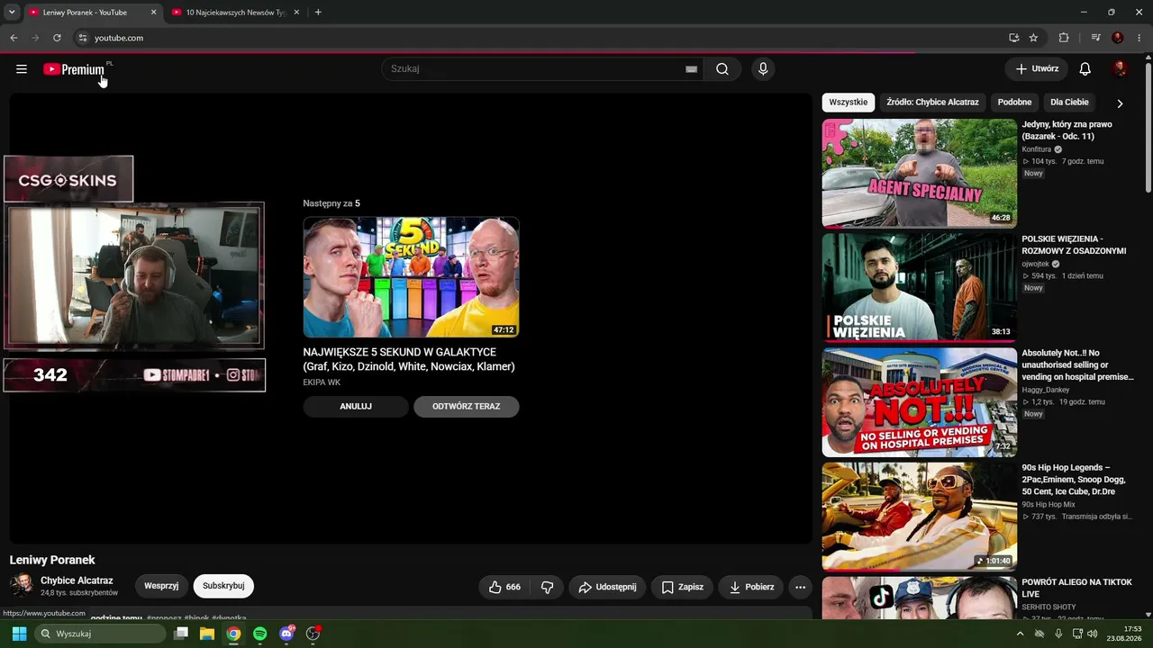Screen dimensions: 1153x648
Task: Open 'Jedyny, który zna prawo' video thumbnail
Action: click(x=920, y=173)
